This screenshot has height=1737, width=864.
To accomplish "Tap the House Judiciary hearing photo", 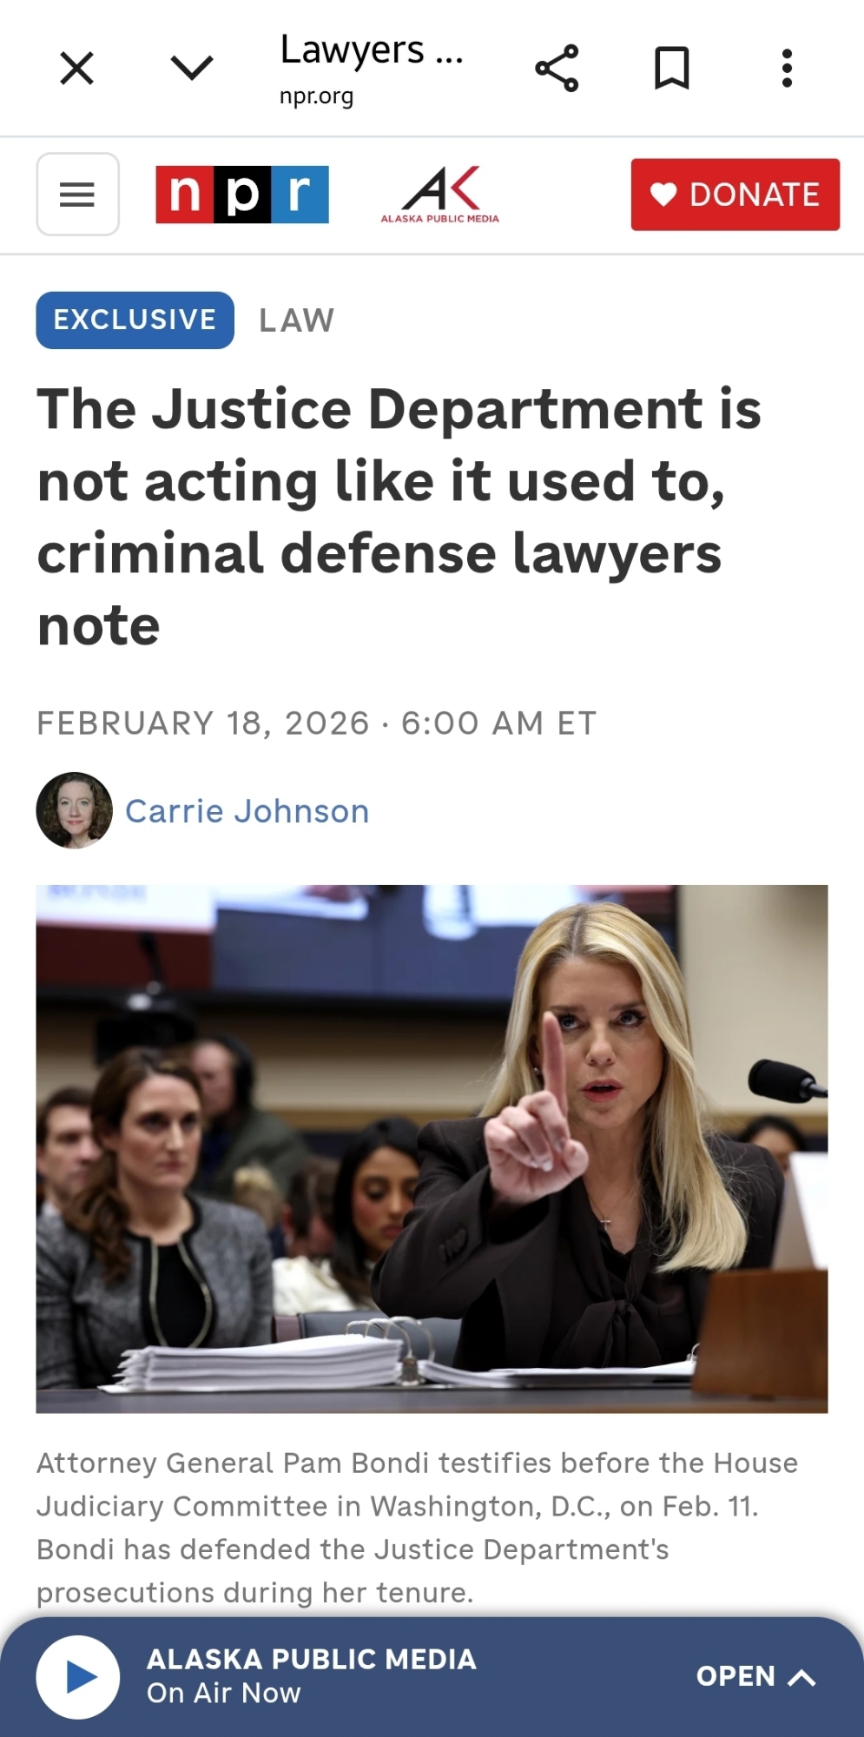I will click(x=432, y=1148).
